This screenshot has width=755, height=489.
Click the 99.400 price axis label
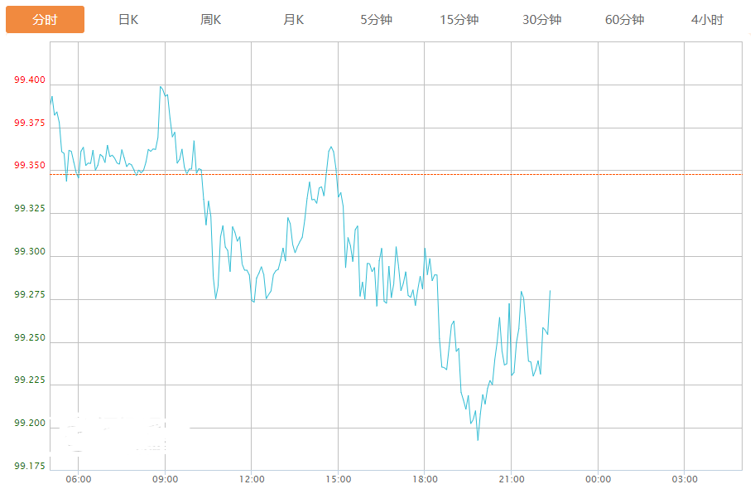pyautogui.click(x=30, y=80)
